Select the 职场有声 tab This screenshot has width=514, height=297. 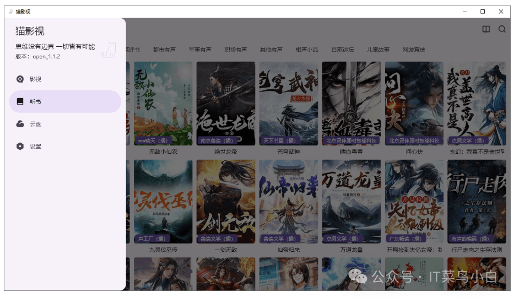(235, 50)
